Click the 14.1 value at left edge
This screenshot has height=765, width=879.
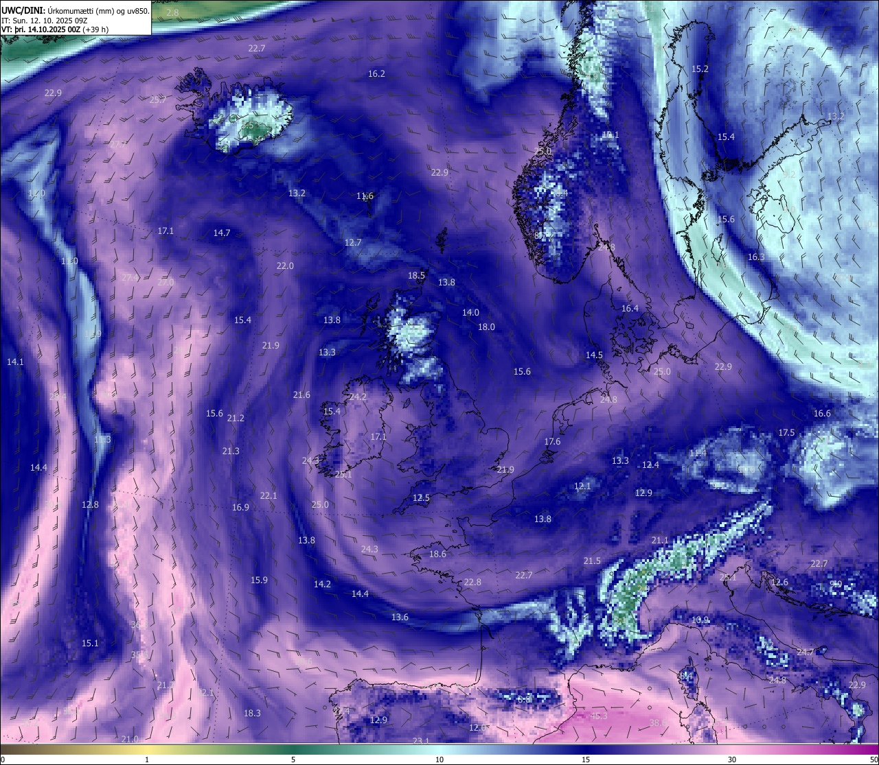pos(15,362)
